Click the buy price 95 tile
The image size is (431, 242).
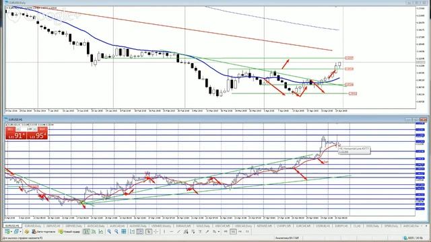tap(37, 136)
